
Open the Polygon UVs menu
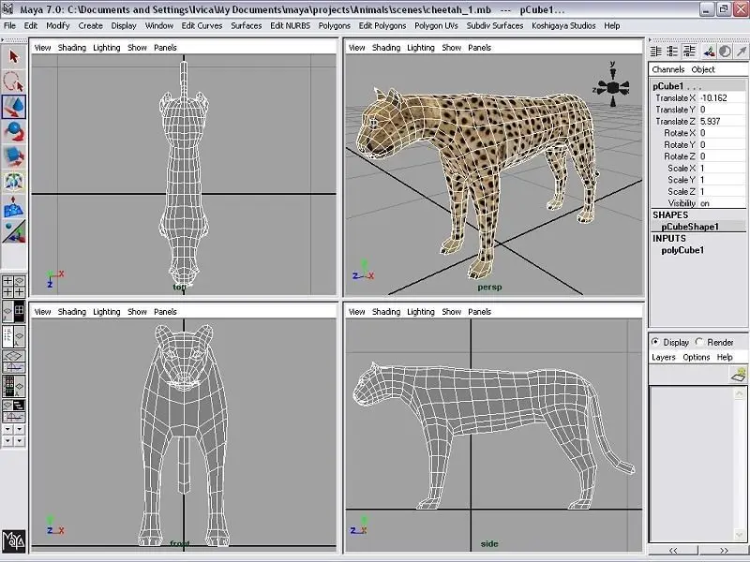coord(436,26)
